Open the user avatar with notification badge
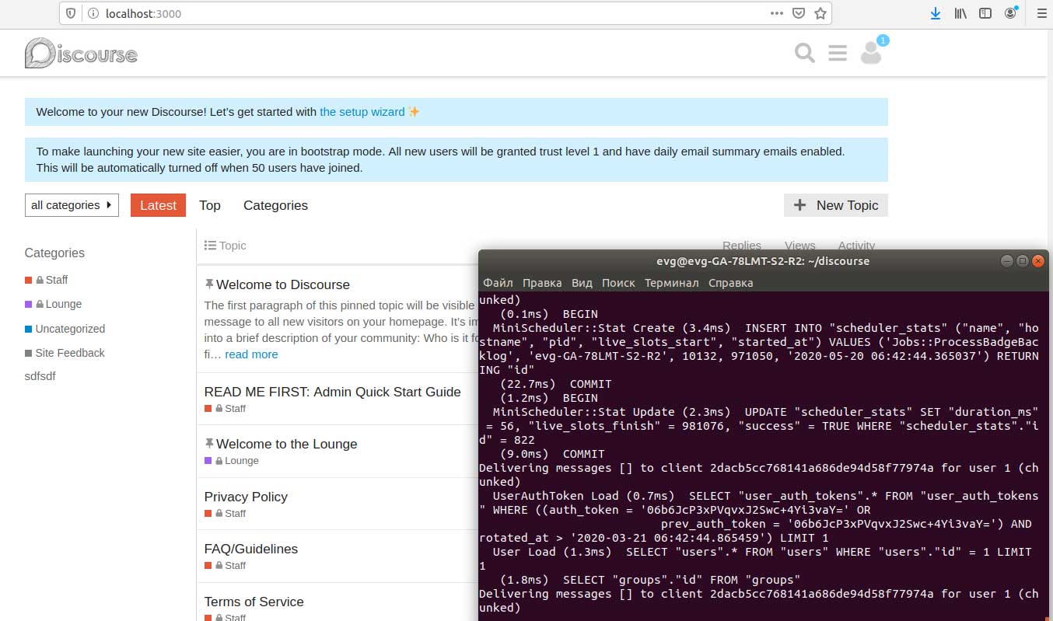 (x=871, y=53)
